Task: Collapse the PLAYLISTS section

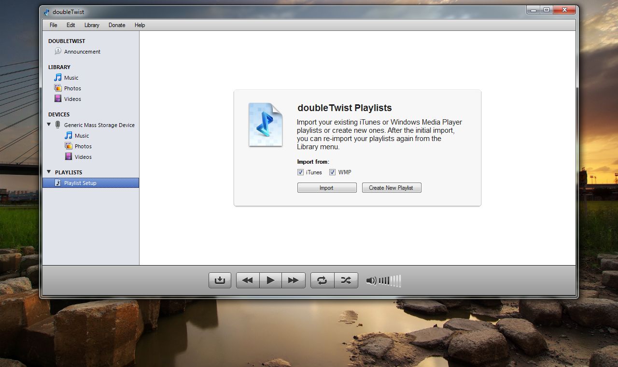Action: point(49,172)
